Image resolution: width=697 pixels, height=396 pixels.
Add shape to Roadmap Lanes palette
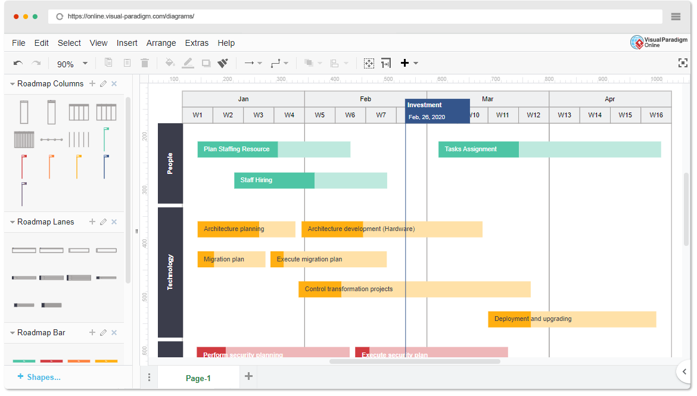pyautogui.click(x=92, y=222)
